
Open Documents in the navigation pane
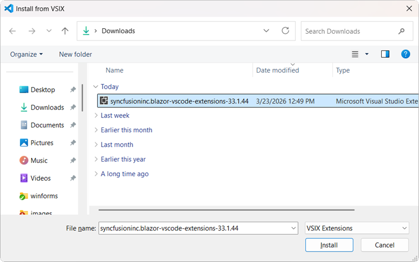pyautogui.click(x=42, y=125)
